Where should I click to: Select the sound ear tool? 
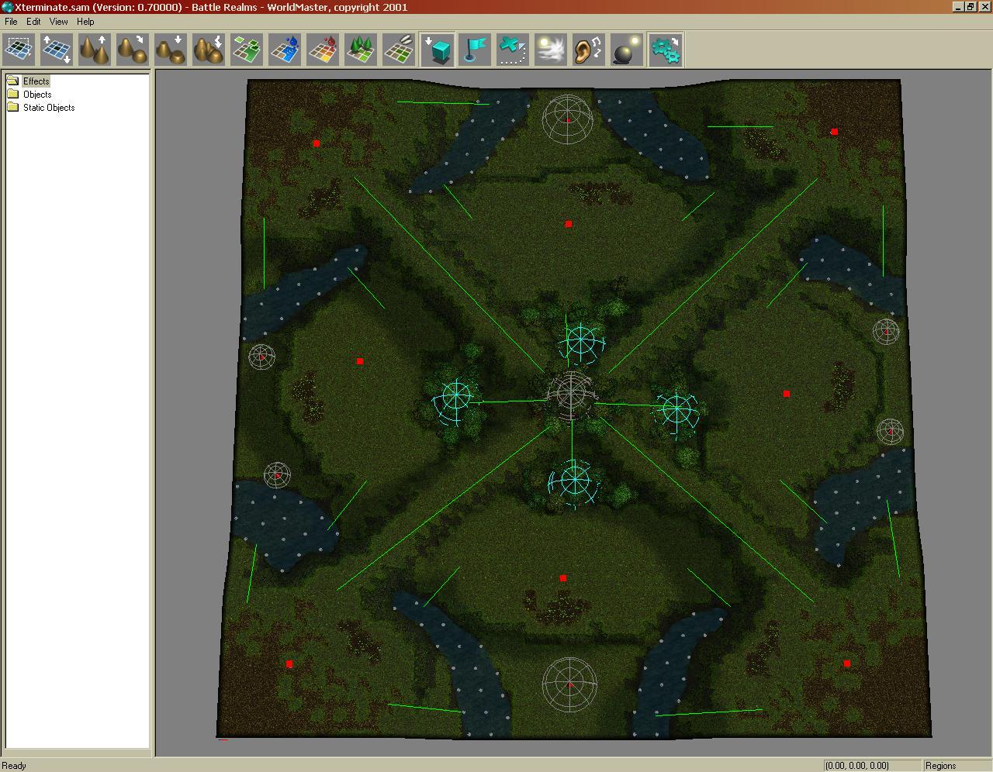click(x=589, y=50)
